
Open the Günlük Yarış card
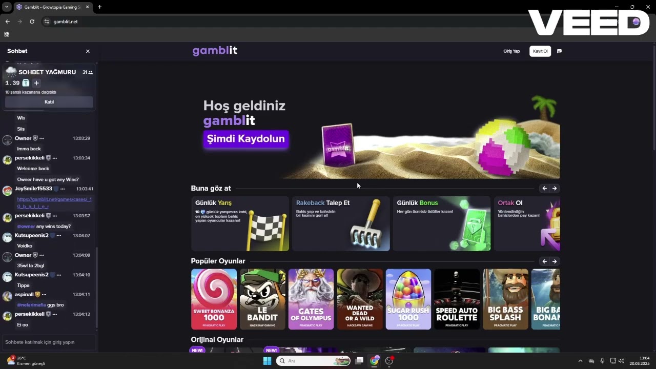tap(240, 223)
